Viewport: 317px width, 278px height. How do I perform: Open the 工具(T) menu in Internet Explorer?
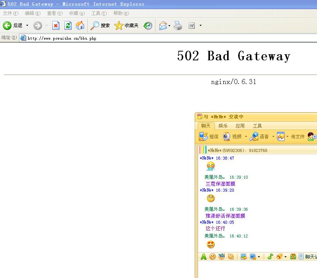pyautogui.click(x=99, y=13)
